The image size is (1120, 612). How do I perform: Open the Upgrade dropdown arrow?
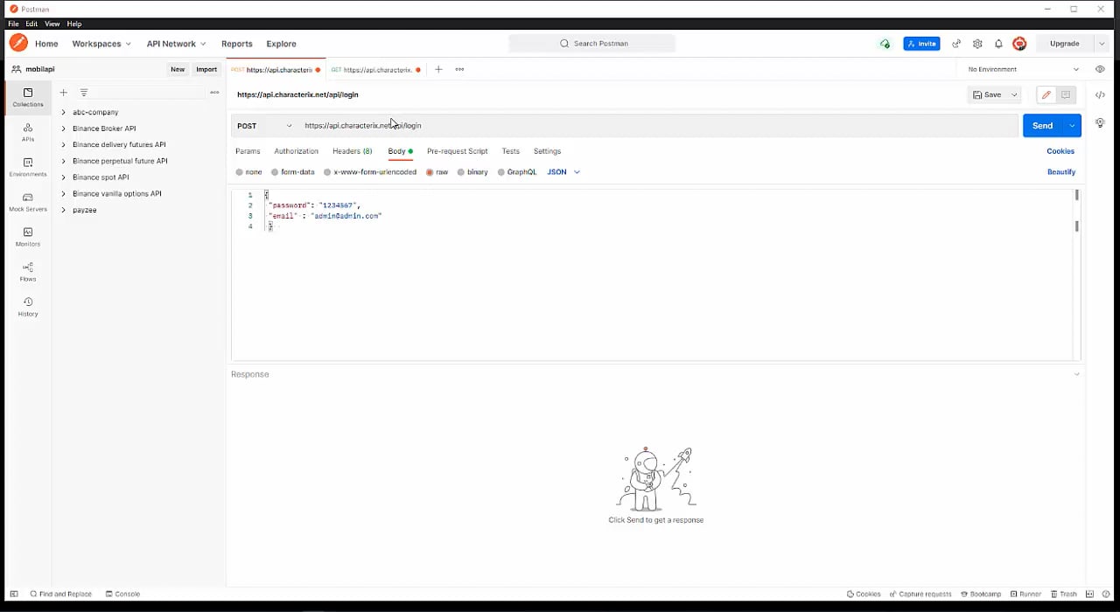point(1102,44)
